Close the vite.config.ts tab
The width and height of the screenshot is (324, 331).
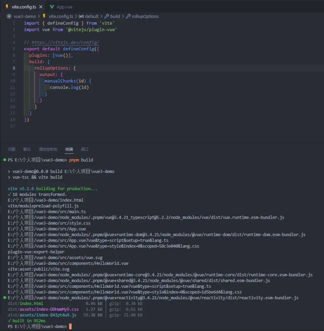click(41, 7)
